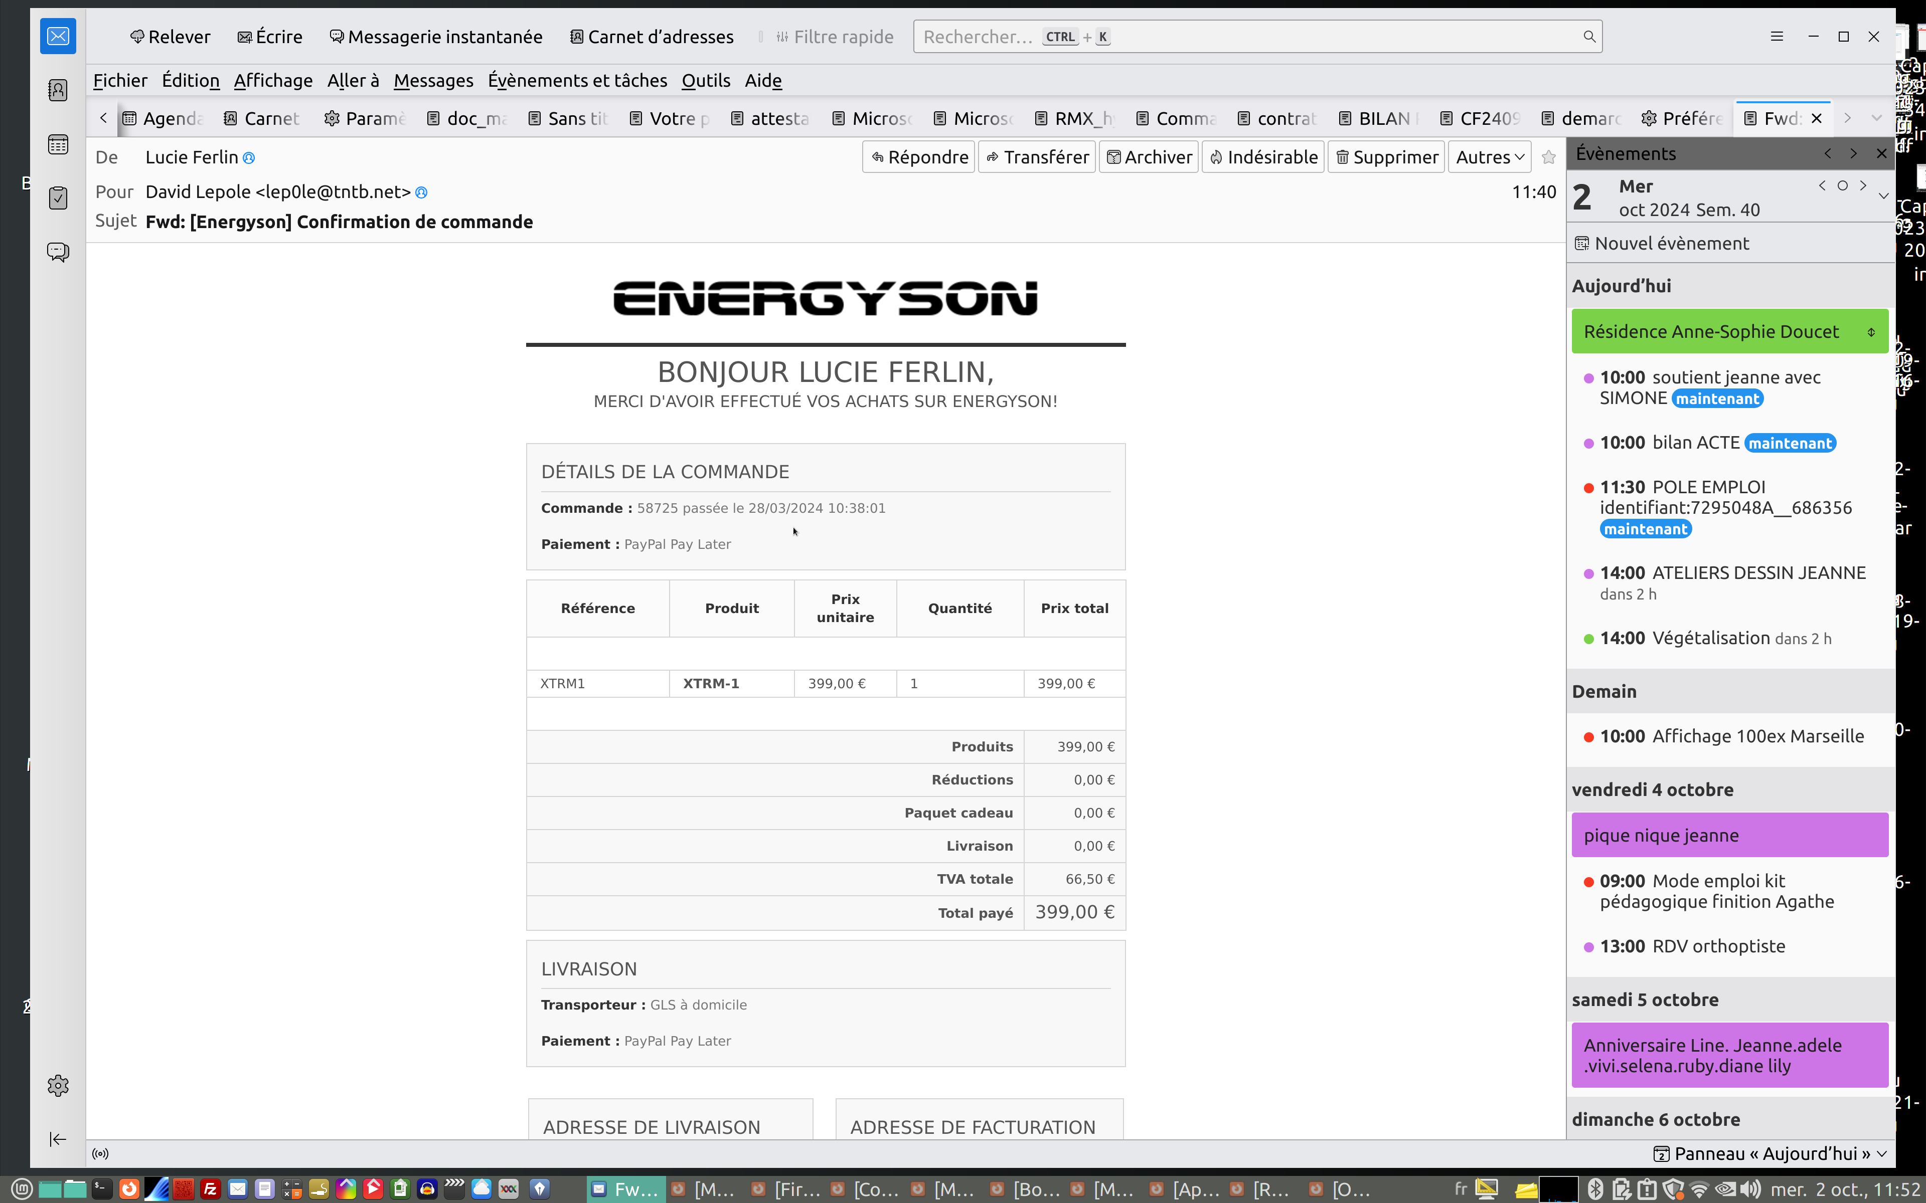Screen dimensions: 1926x1203
Task: Switch to the Agenda tab
Action: pyautogui.click(x=163, y=119)
